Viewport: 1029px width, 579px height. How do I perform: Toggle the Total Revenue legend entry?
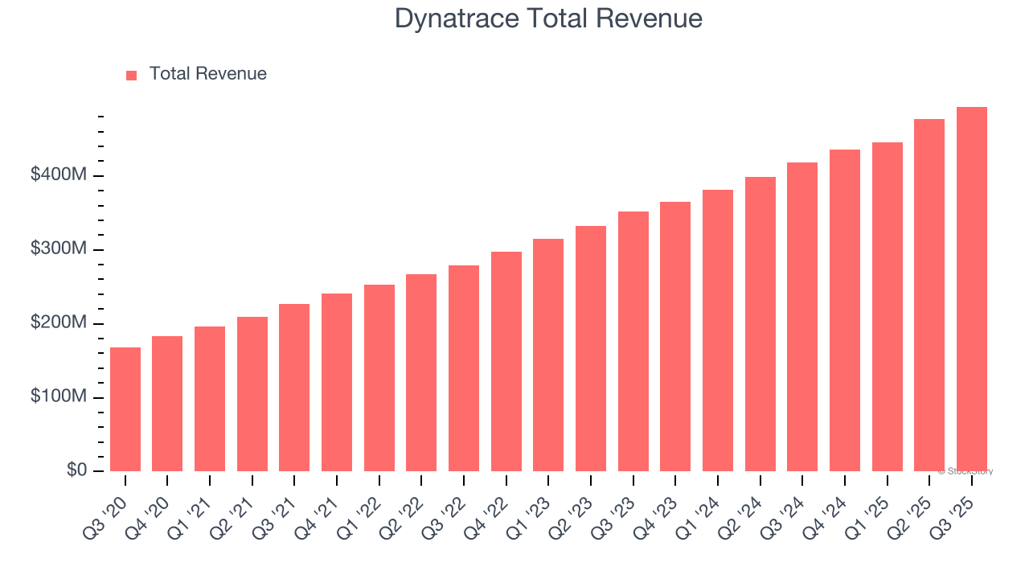[x=207, y=73]
